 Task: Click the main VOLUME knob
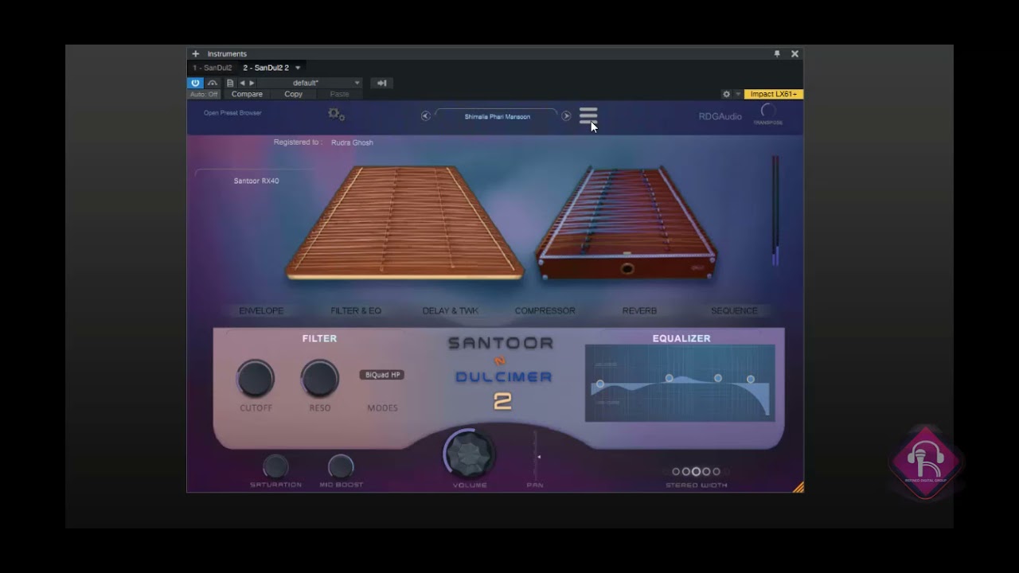469,453
